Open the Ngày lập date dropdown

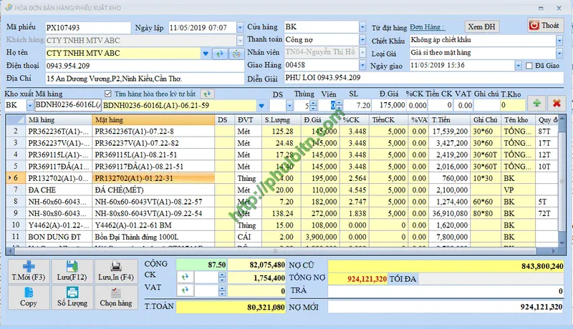240,27
